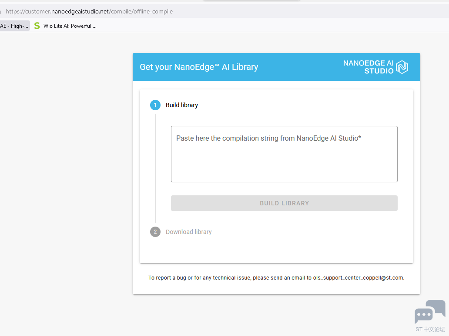Open the 'AE - High-...' bookmark
Image resolution: width=449 pixels, height=336 pixels.
[15, 26]
